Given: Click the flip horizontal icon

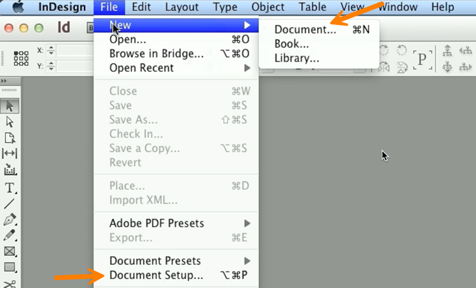Looking at the screenshot, I should click(384, 67).
